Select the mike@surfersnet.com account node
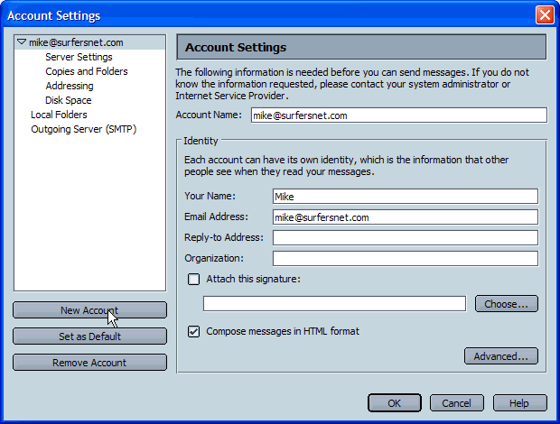Viewport: 560px width, 424px height. 76,42
